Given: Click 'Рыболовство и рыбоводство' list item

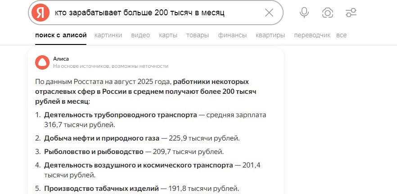Looking at the screenshot, I should (94, 152).
